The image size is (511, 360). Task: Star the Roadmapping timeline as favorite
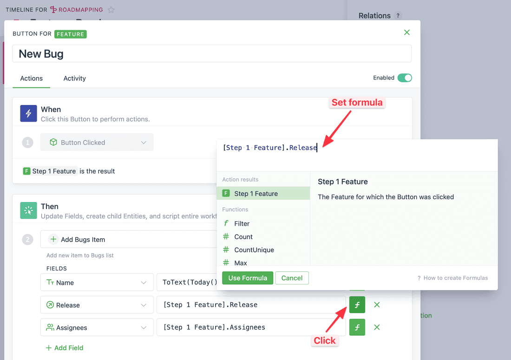(111, 9)
